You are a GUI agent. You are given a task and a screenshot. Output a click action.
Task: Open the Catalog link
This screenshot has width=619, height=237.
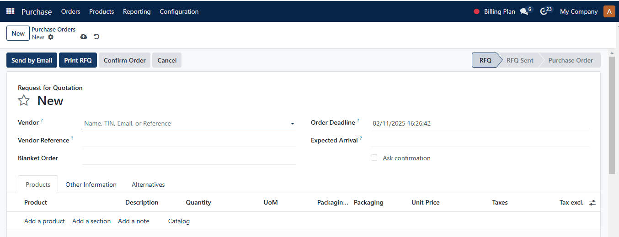click(179, 221)
